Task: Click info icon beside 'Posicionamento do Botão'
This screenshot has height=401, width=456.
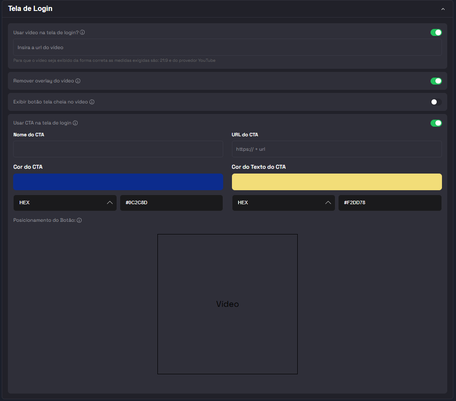Action: click(x=79, y=220)
